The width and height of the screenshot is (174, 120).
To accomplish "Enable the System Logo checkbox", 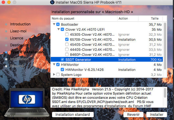I will point(58,75).
